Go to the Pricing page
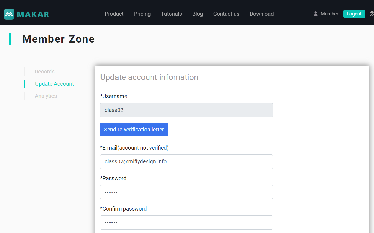This screenshot has width=374, height=233. click(x=142, y=14)
